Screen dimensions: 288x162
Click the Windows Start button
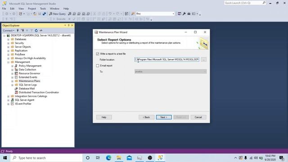(5, 158)
